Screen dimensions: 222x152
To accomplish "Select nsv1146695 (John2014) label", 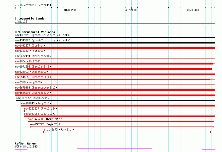I will (58, 129).
